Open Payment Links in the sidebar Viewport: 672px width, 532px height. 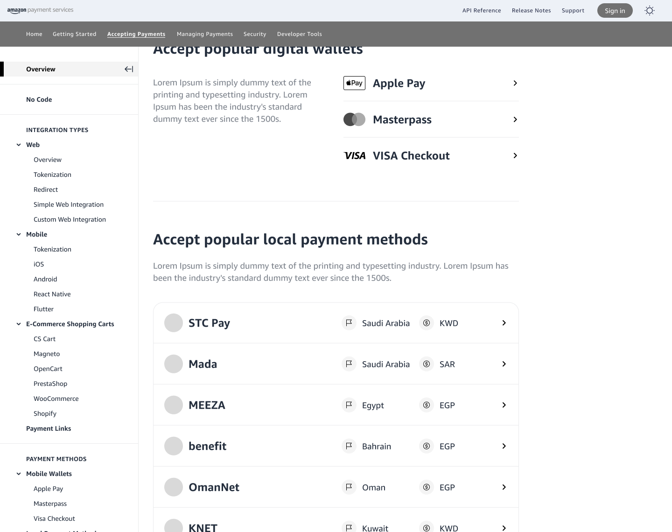[49, 428]
